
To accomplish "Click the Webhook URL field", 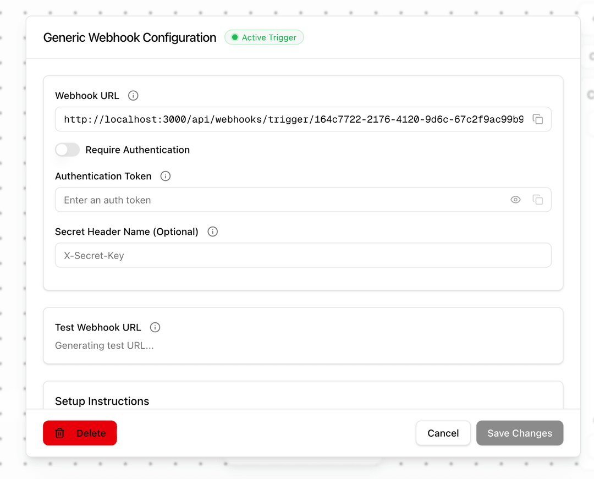I will click(303, 119).
